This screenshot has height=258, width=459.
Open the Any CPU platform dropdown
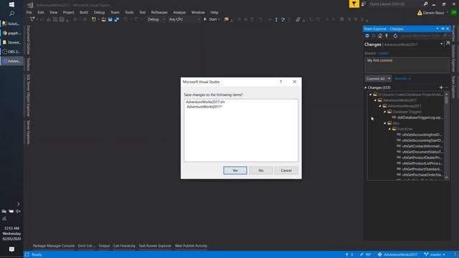click(x=184, y=19)
